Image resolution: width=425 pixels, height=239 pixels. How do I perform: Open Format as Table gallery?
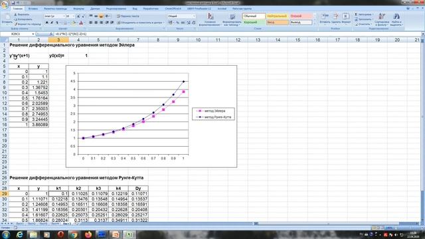[232, 19]
